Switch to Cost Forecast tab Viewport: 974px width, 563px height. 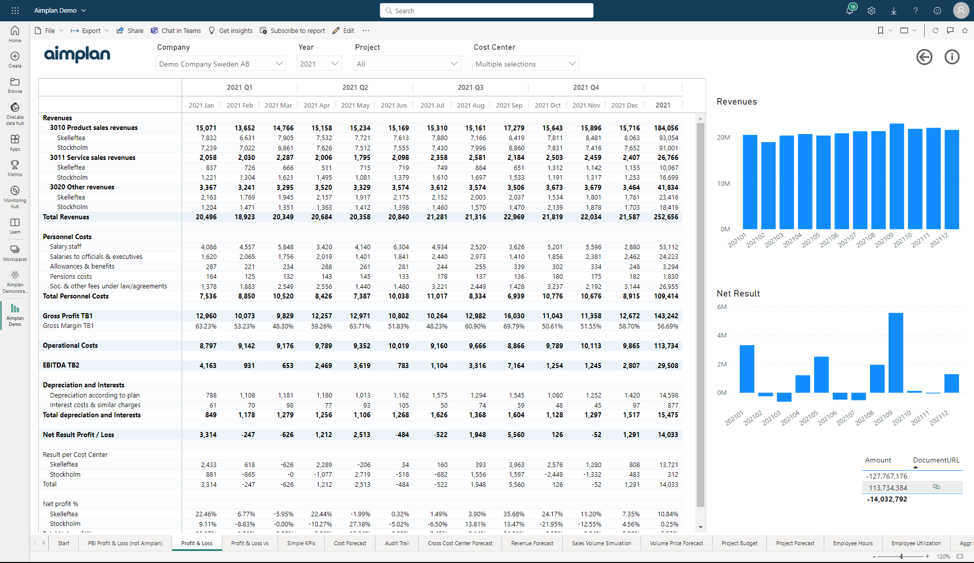pyautogui.click(x=350, y=543)
